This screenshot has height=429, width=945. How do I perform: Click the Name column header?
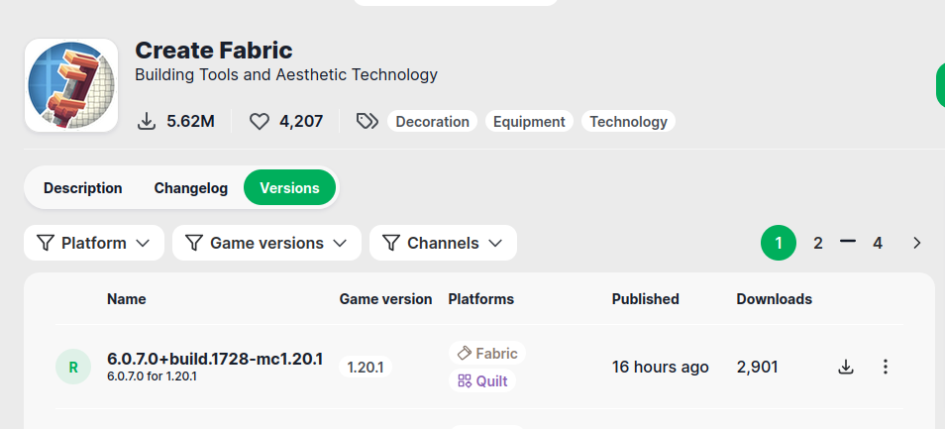tap(127, 299)
